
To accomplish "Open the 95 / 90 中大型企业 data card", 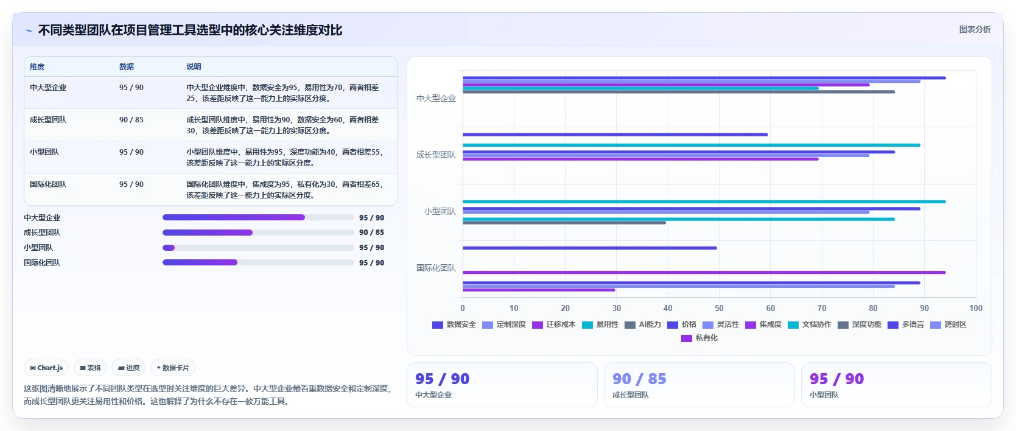I will 502,385.
